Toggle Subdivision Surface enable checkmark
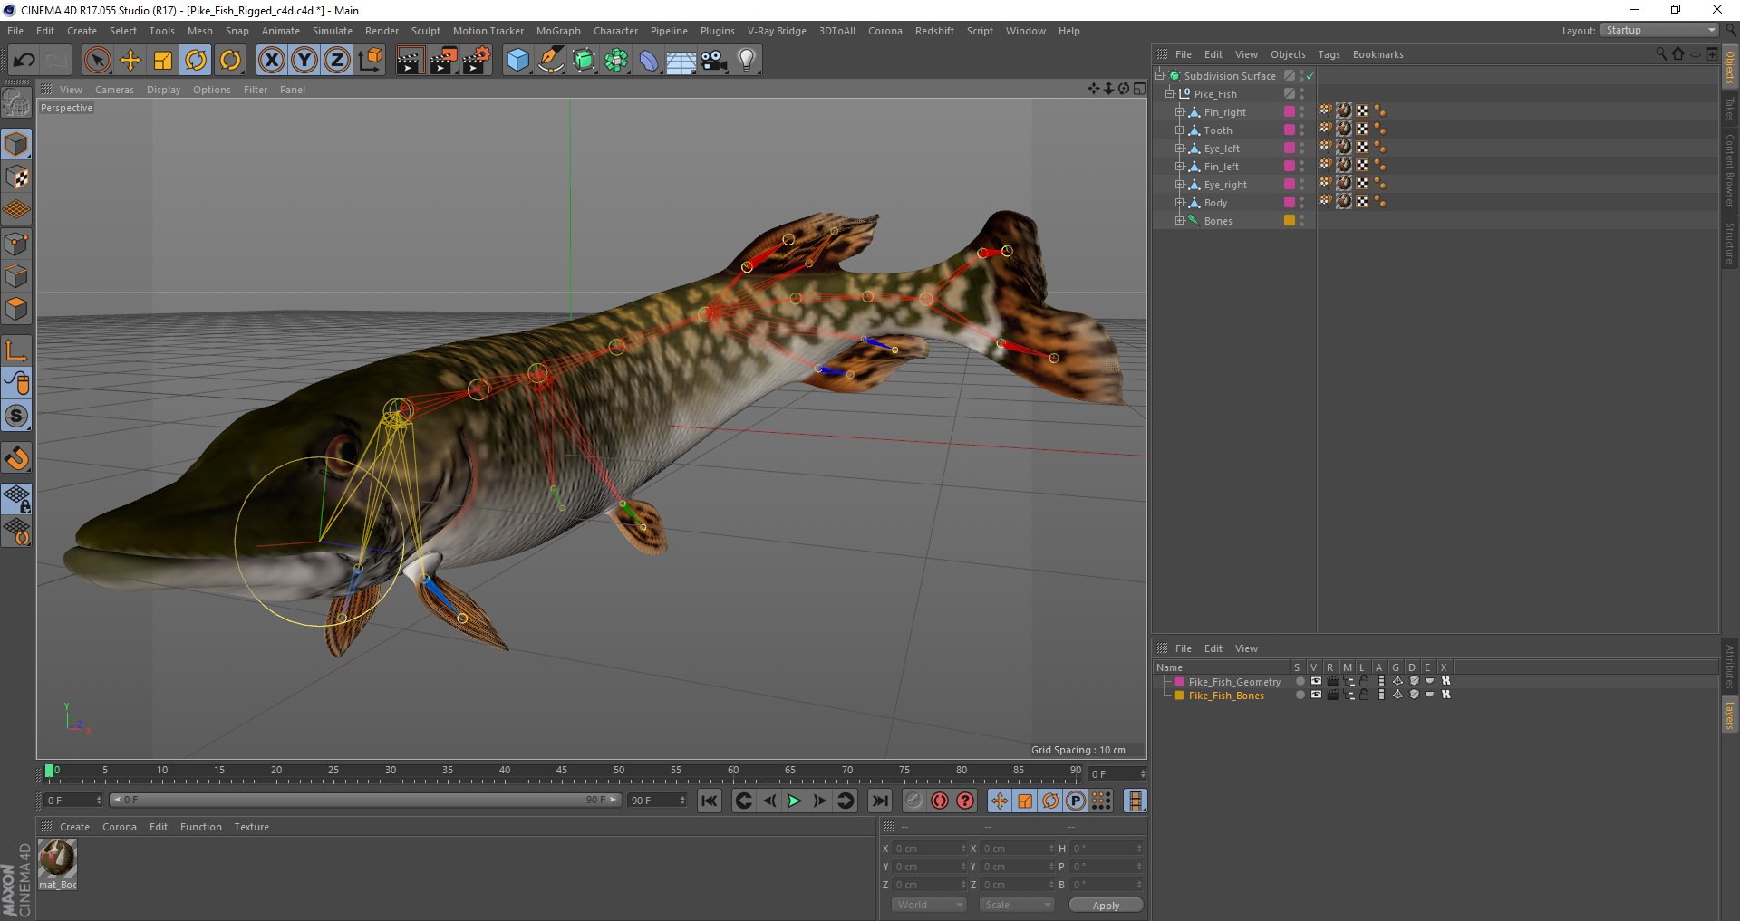 [x=1310, y=76]
